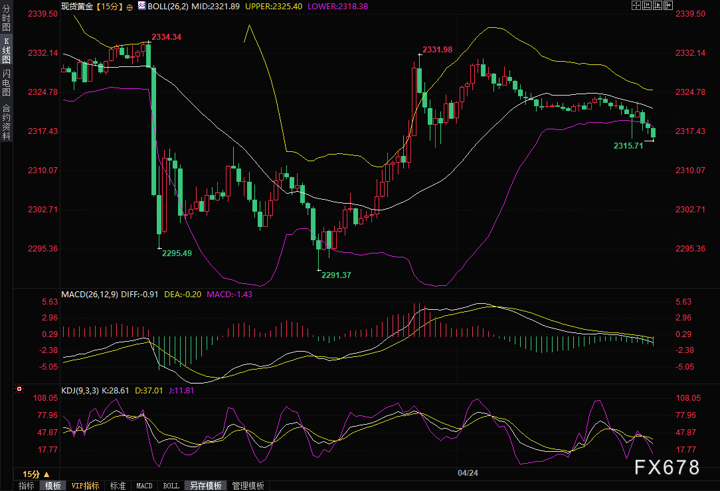
Task: Click the J:11.81 value
Action: 181,391
